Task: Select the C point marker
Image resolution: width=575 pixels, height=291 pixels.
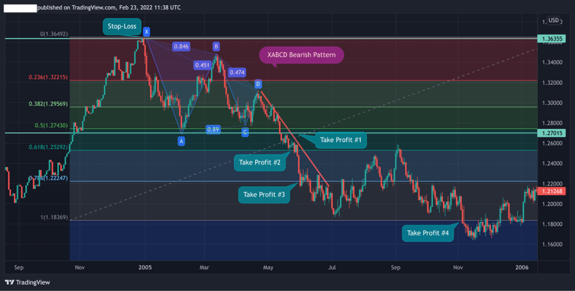Action: coord(245,133)
